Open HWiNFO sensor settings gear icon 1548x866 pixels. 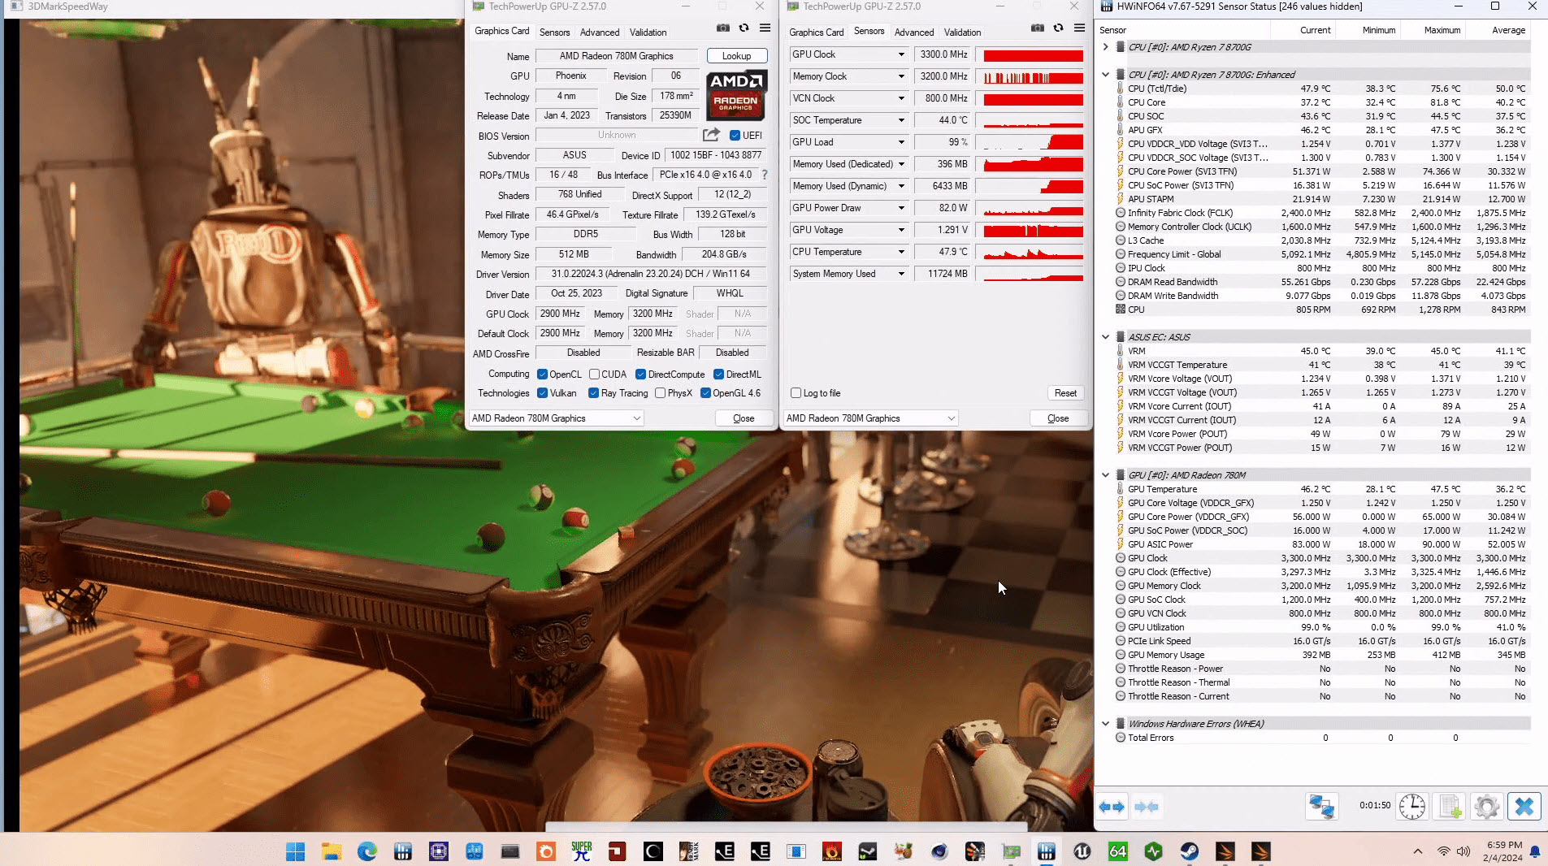1487,806
